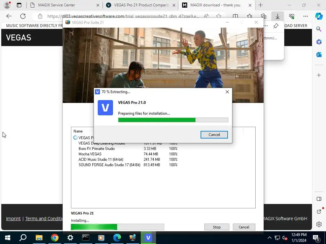
Task: Open Edge downloads panel
Action: pos(278,16)
